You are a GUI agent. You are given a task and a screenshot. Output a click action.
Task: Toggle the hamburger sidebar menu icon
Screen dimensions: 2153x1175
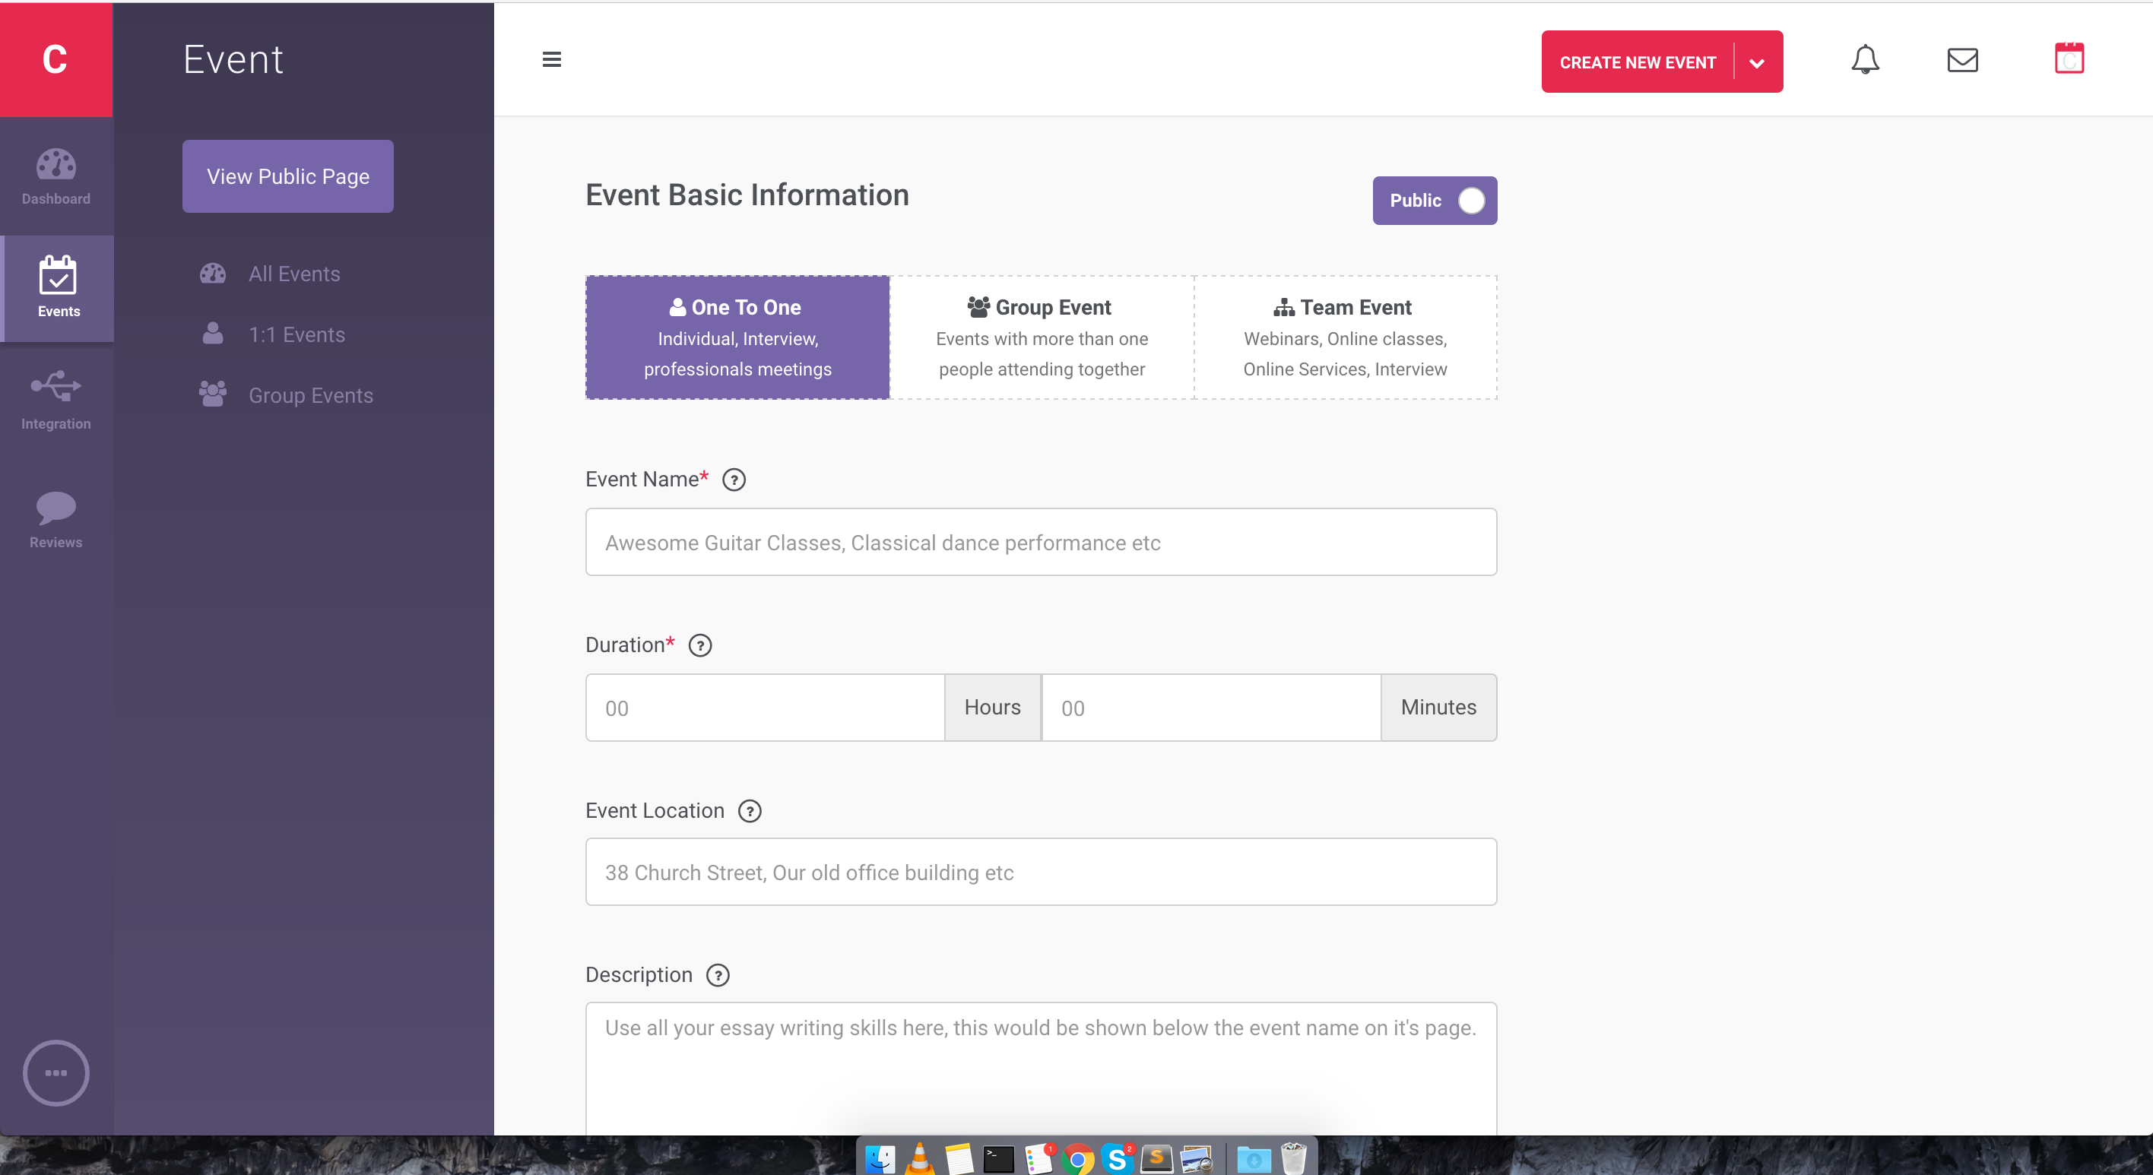pos(552,59)
